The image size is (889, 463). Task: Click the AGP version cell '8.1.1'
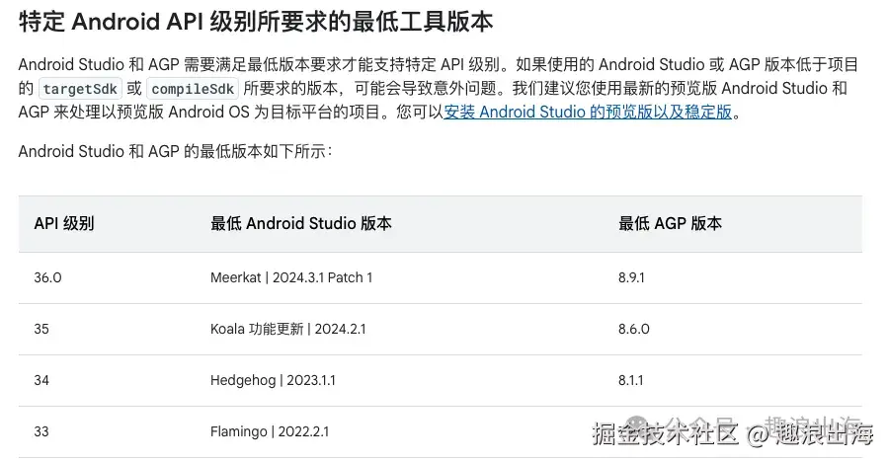(x=631, y=380)
